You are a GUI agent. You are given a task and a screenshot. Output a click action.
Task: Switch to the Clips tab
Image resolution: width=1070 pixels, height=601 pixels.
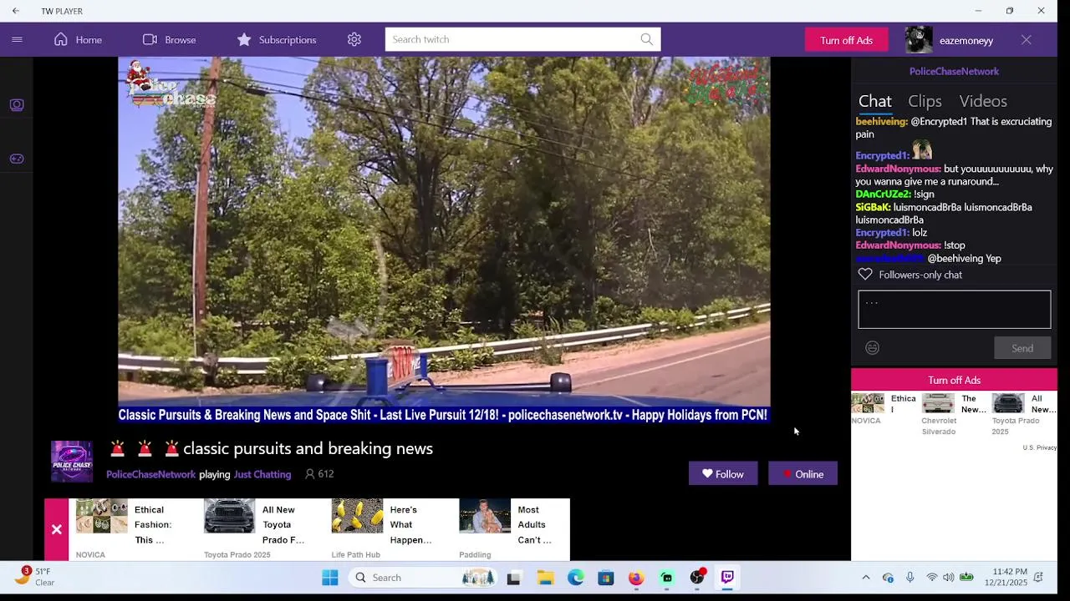tap(925, 101)
